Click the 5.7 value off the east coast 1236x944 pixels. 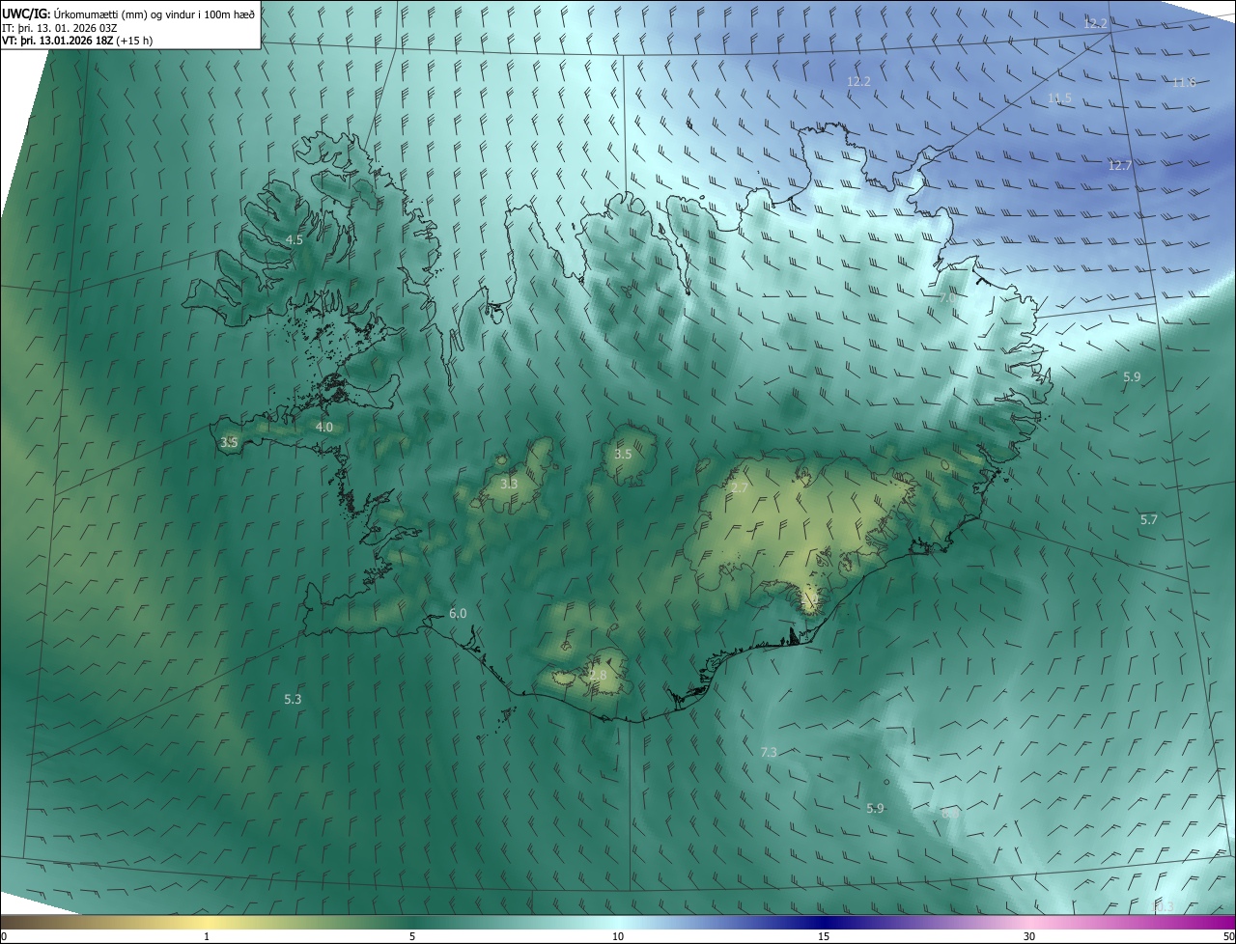point(1148,520)
